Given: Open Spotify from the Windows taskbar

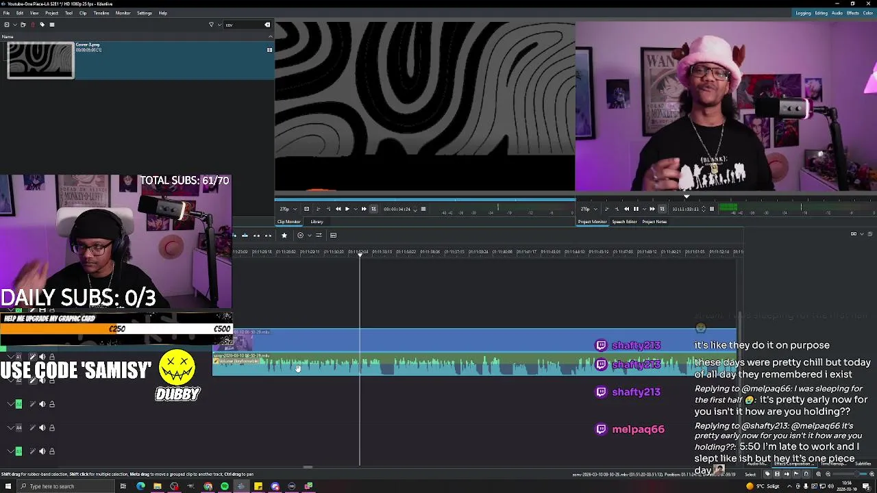Looking at the screenshot, I should pos(225,486).
